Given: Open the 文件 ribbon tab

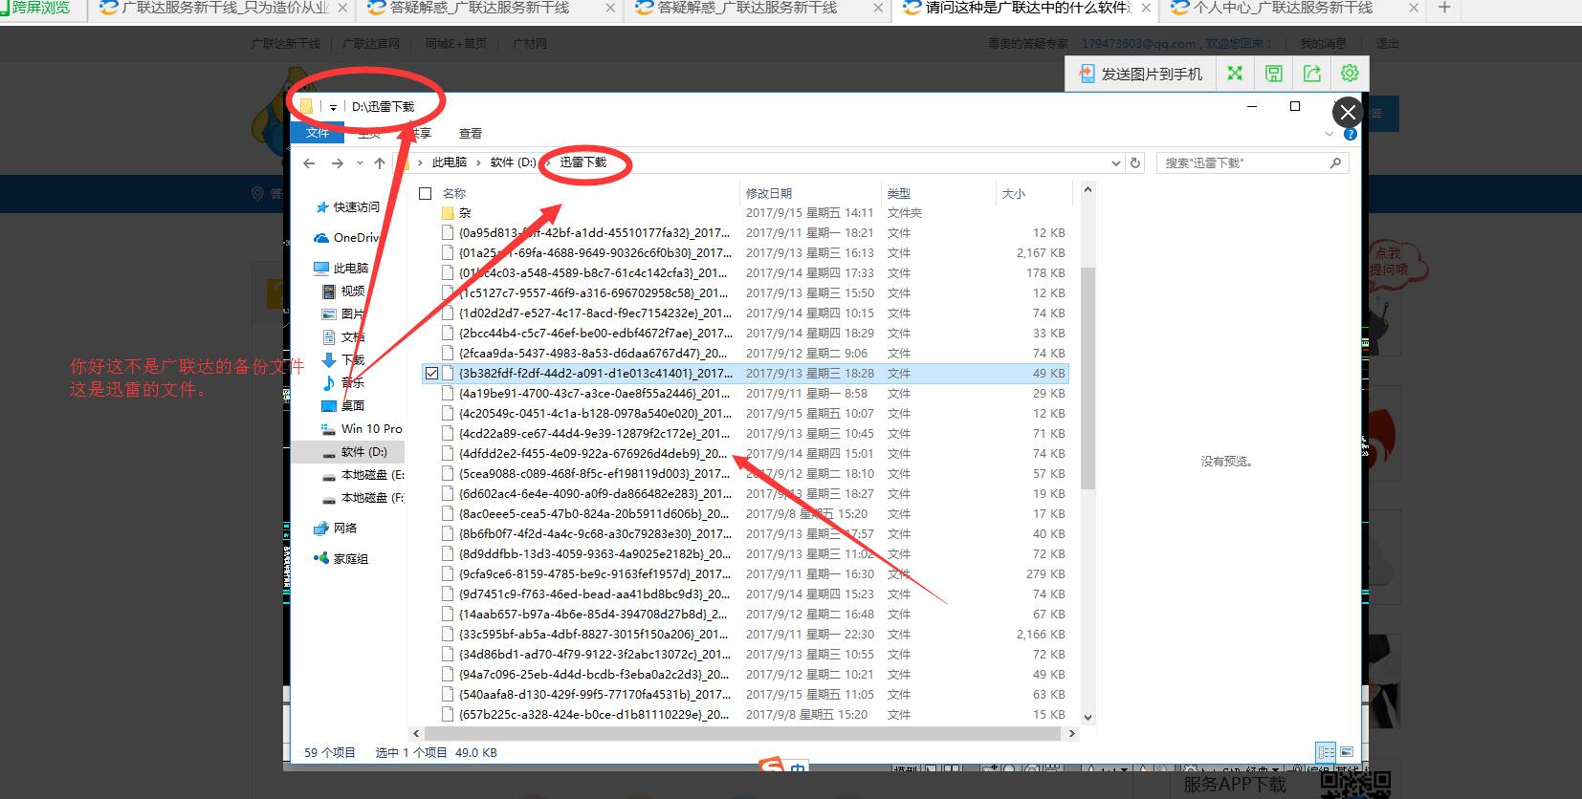Looking at the screenshot, I should click(318, 133).
